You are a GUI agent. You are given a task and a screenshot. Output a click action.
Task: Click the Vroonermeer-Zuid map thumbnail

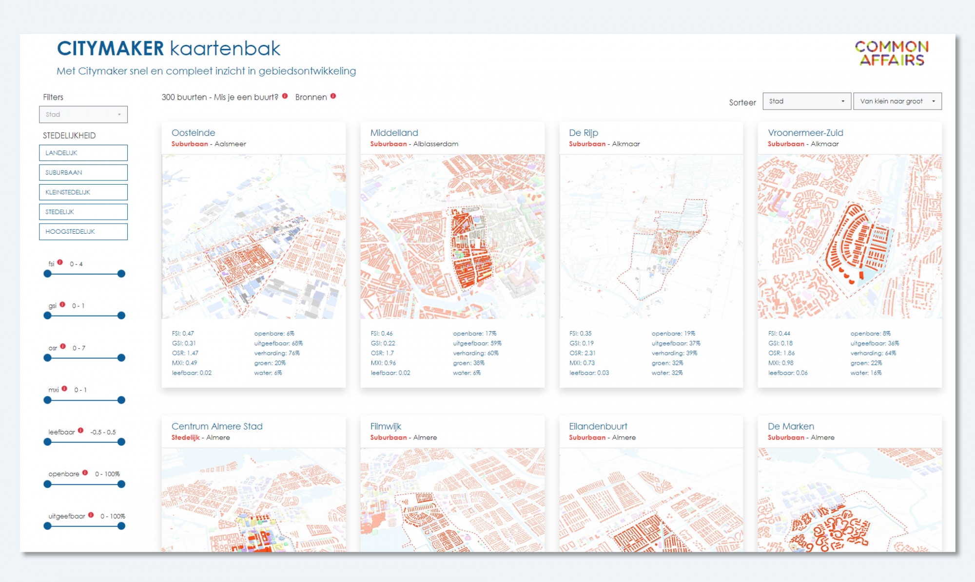(850, 237)
